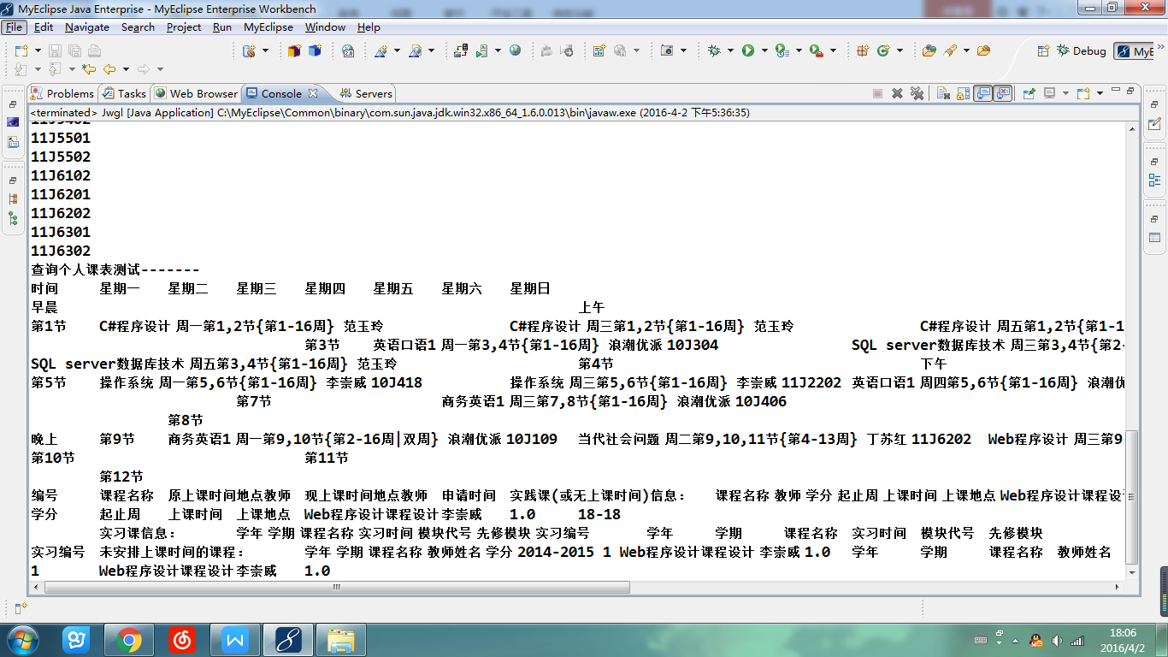Click the Clear Console icon

point(944,93)
